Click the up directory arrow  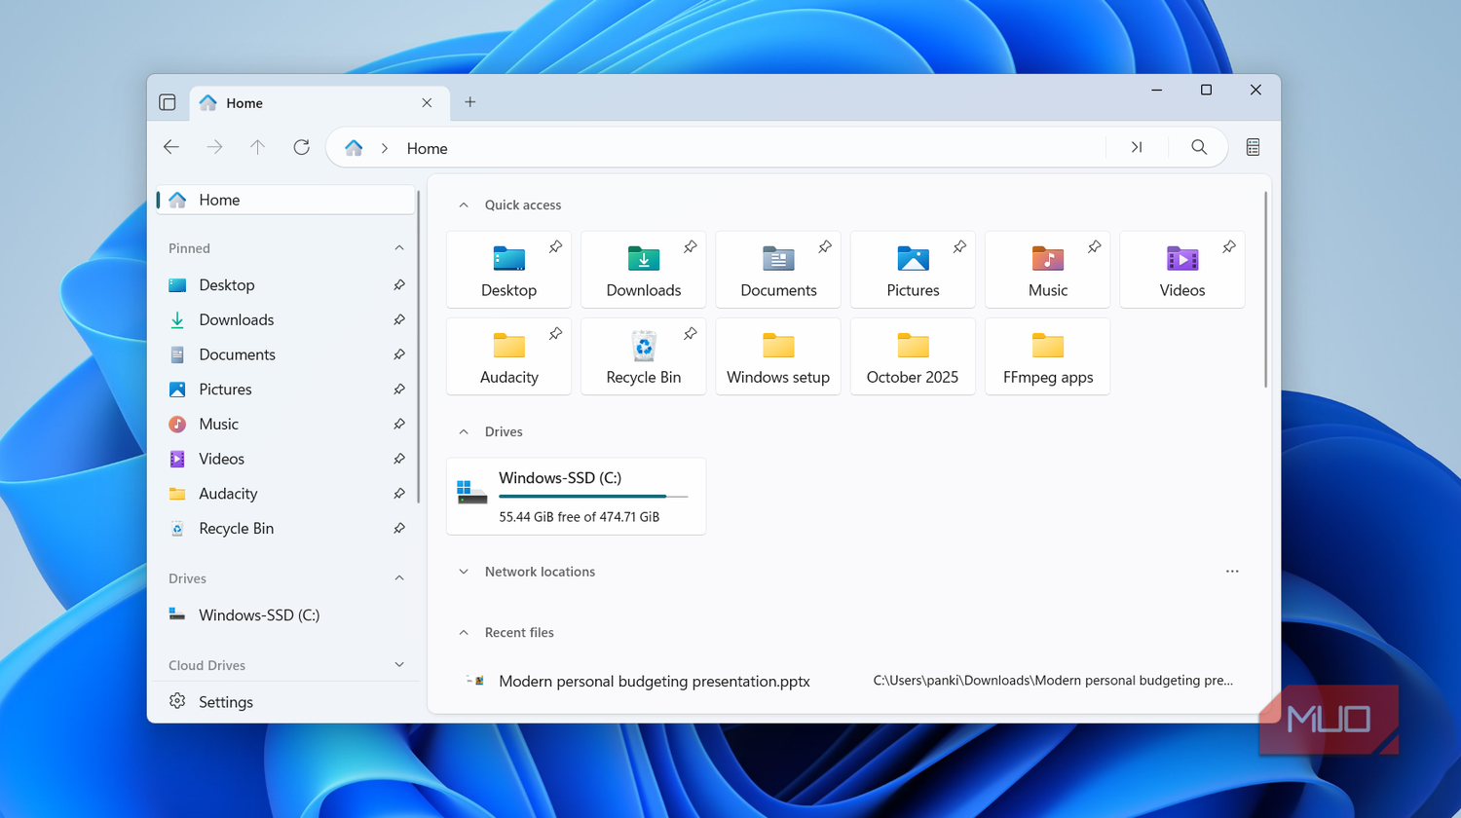pyautogui.click(x=257, y=147)
